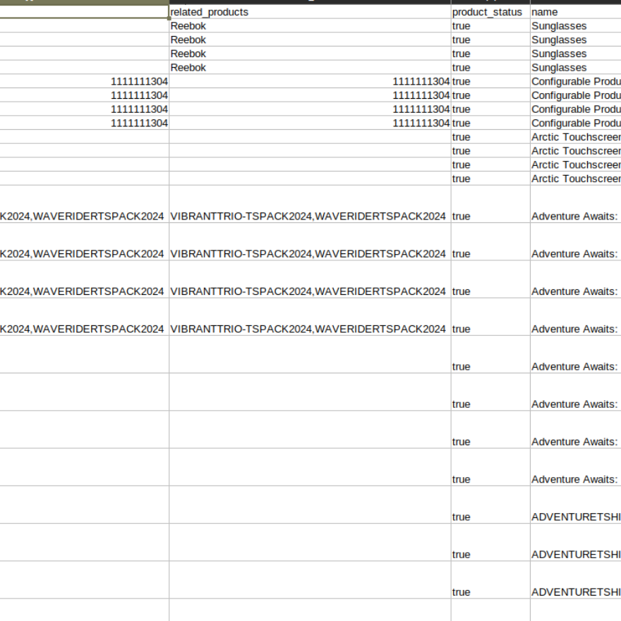Image resolution: width=621 pixels, height=621 pixels.
Task: Select the last Arctic Touchscreen cell above Adventure Awaits
Action: (575, 179)
